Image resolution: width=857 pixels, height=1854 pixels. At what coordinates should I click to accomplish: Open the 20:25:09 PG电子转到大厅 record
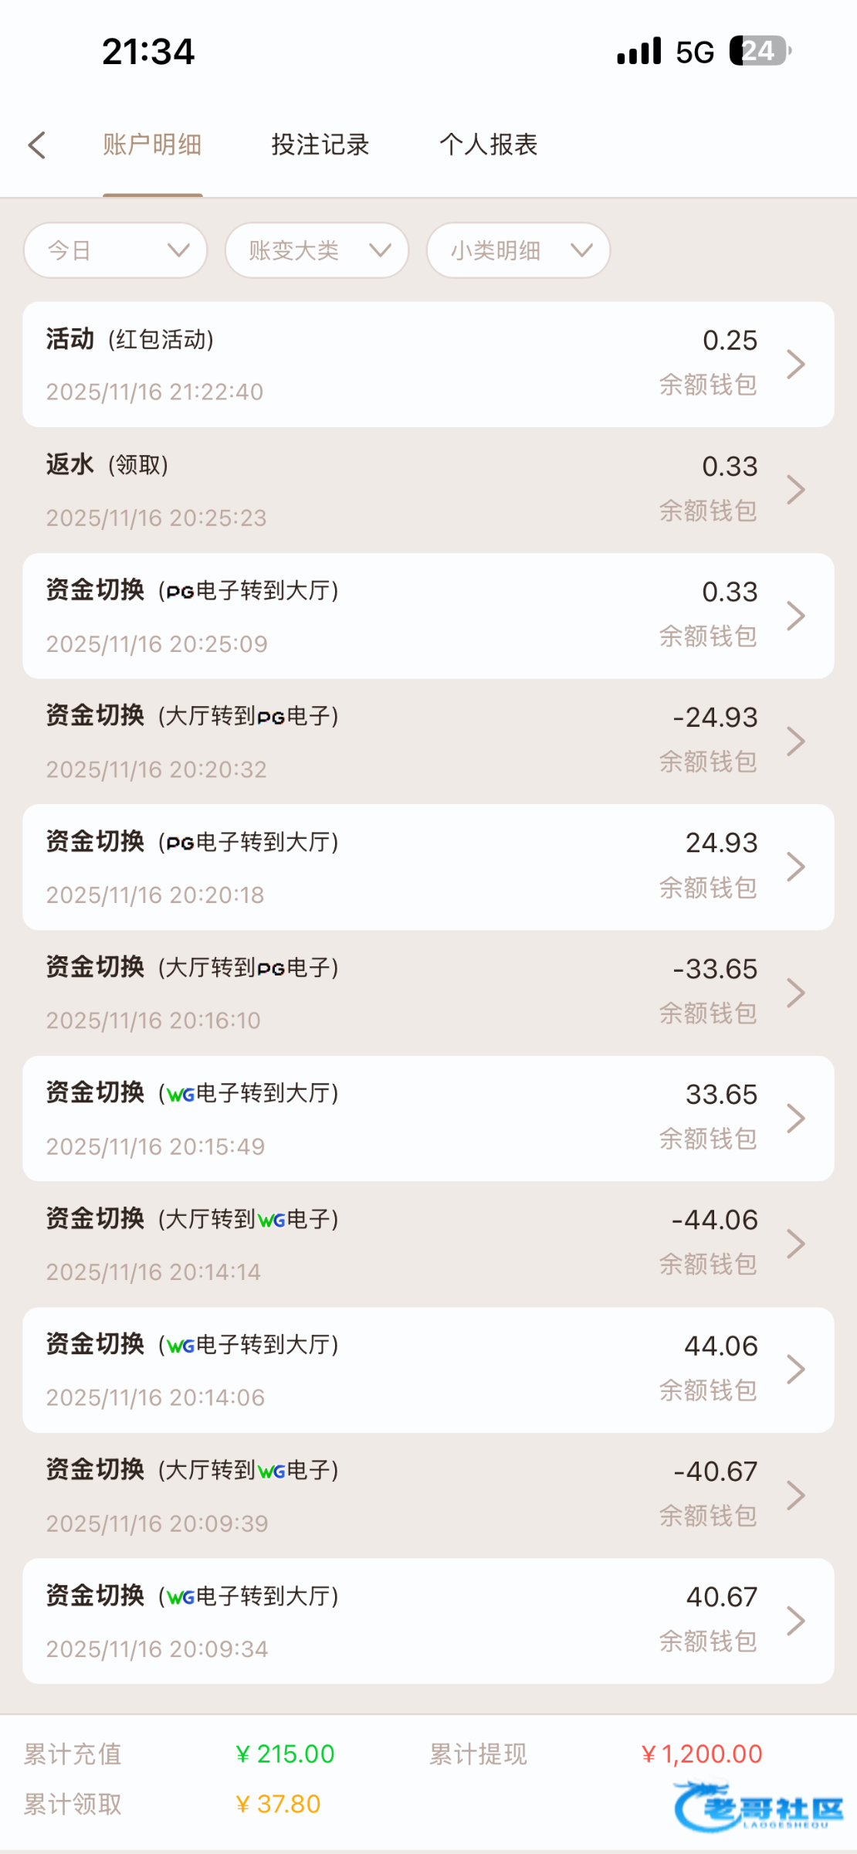[x=386, y=616]
